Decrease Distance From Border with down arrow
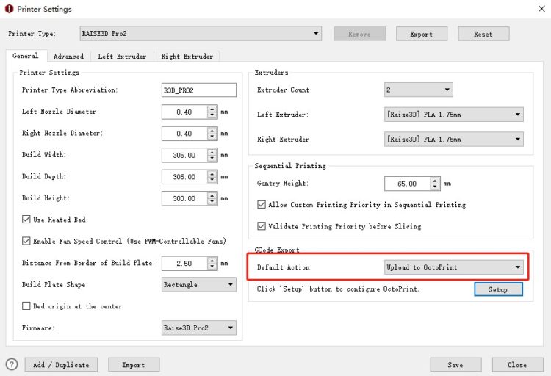This screenshot has height=376, width=551. click(x=212, y=267)
